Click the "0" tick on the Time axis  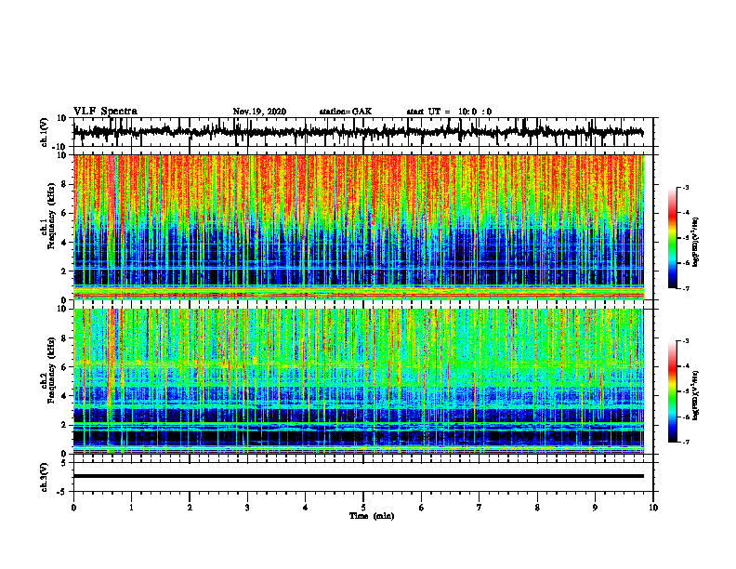(73, 508)
